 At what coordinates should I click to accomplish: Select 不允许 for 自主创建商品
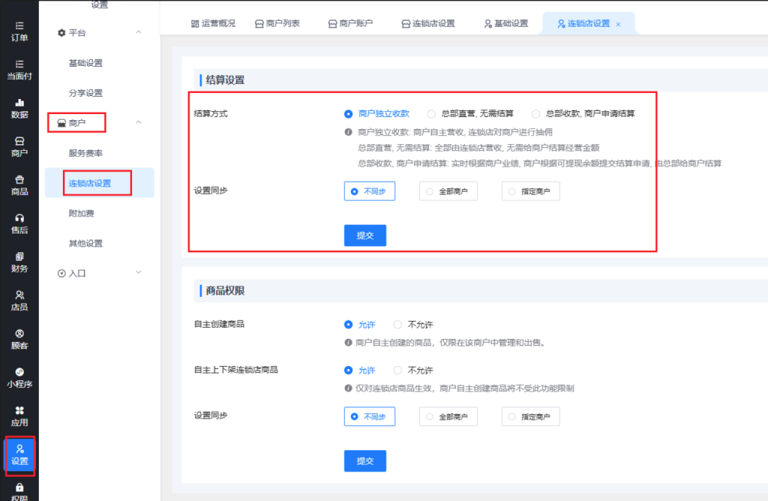point(398,325)
